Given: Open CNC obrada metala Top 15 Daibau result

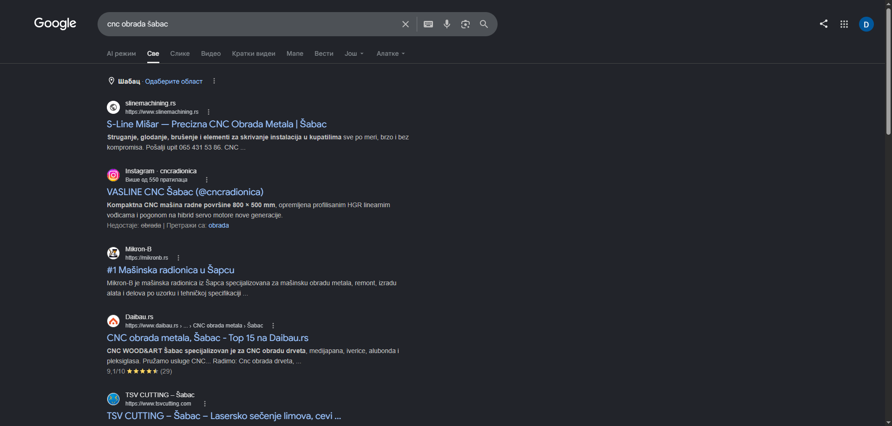Looking at the screenshot, I should coord(208,338).
